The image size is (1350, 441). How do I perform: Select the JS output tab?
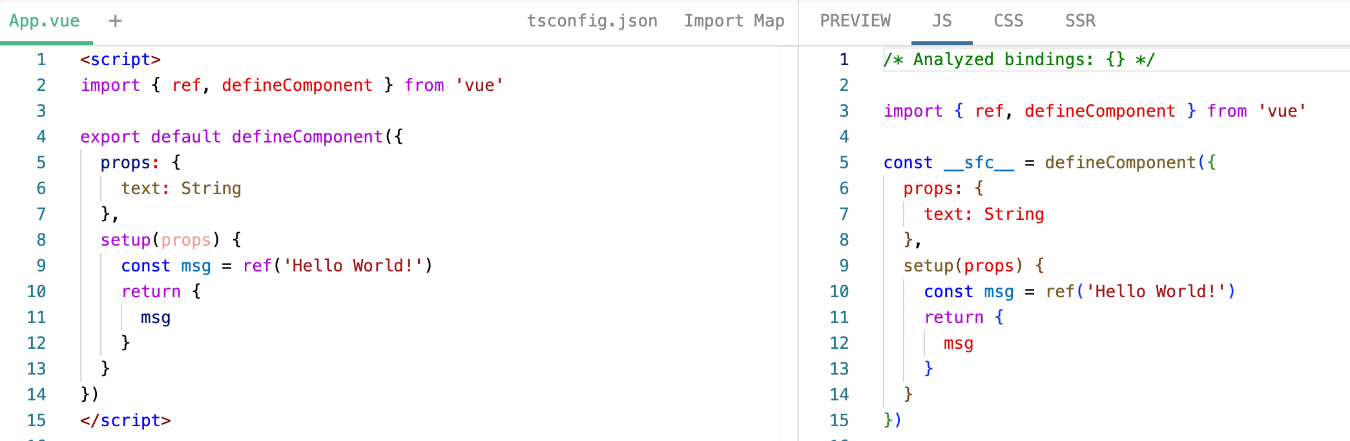[941, 20]
